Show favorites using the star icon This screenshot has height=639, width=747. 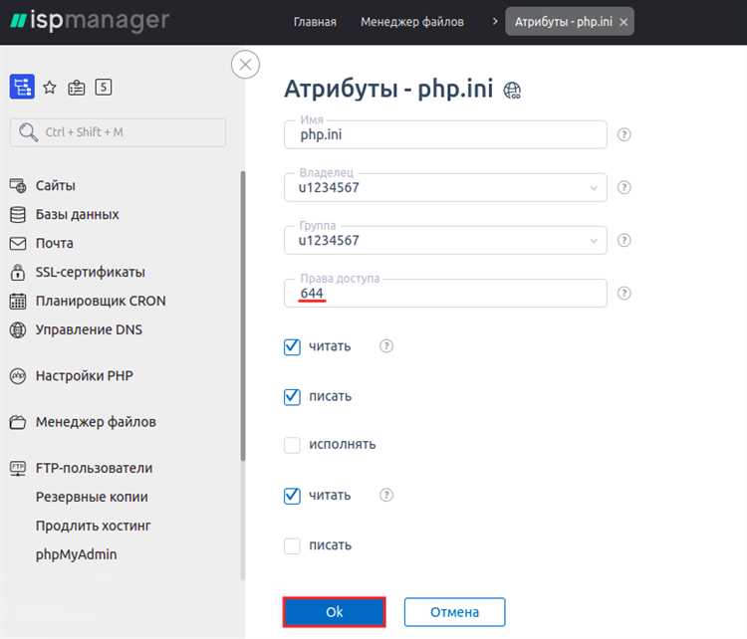click(50, 88)
